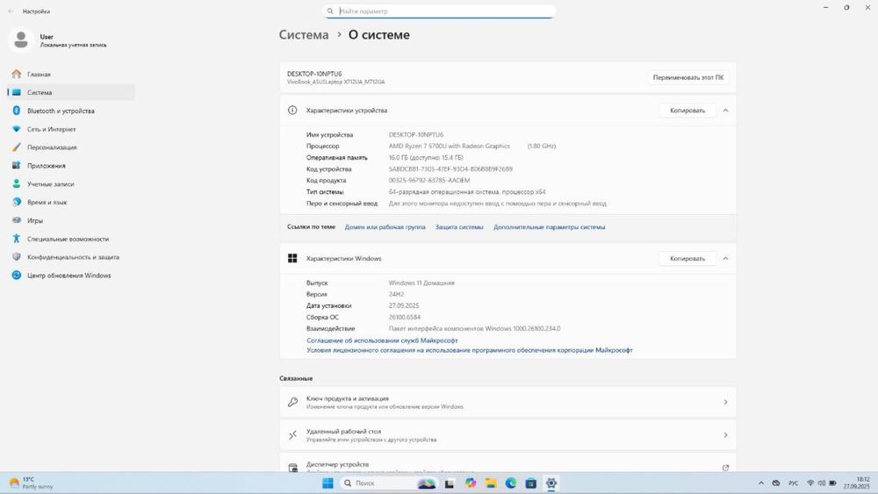Image resolution: width=878 pixels, height=494 pixels.
Task: Launch Copilot from the taskbar
Action: coord(471,483)
